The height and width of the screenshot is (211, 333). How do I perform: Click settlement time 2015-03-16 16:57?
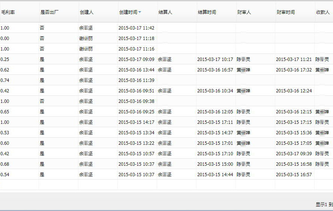click(x=215, y=70)
